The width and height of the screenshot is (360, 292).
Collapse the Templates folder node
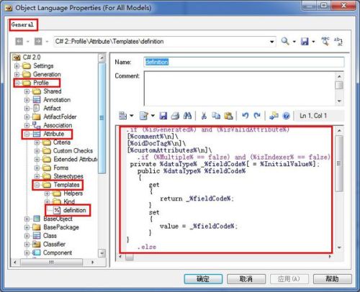(x=37, y=185)
